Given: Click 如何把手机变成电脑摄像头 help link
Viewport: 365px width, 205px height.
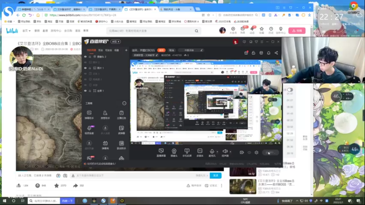Looking at the screenshot, I should 101,164.
